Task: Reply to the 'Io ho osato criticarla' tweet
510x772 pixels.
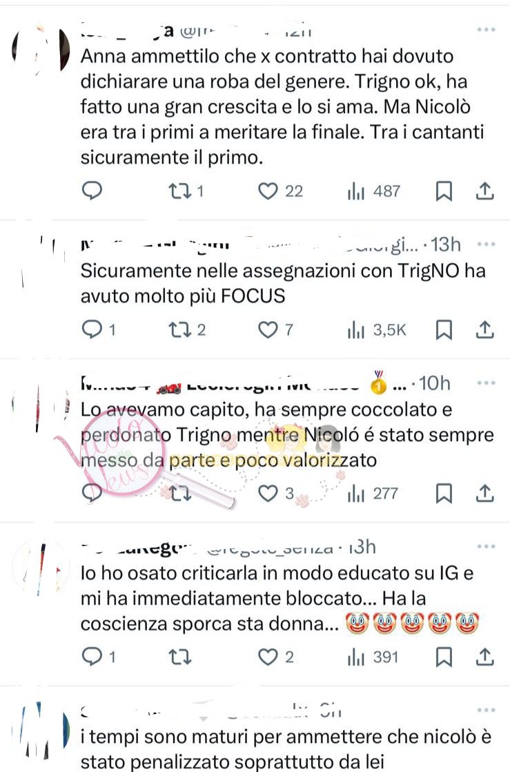Action: coord(99,657)
